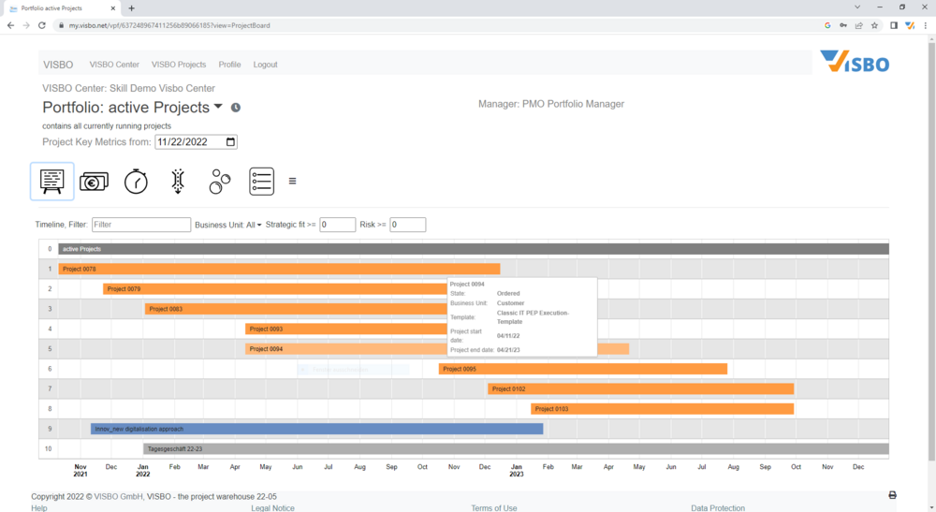Open the Profile link
The width and height of the screenshot is (936, 512).
229,65
